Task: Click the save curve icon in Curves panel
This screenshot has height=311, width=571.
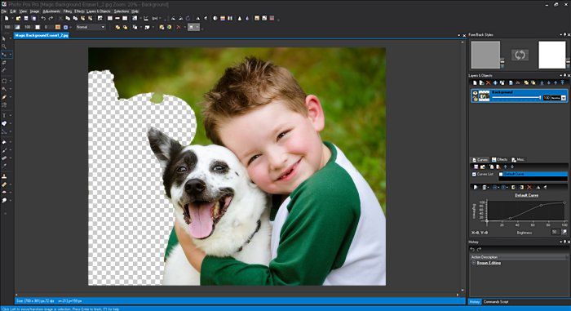Action: point(476,167)
